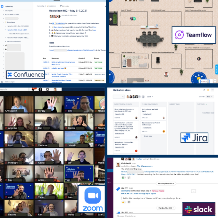Click the Message #hackathons input box
218x218 pixels.
149,216
